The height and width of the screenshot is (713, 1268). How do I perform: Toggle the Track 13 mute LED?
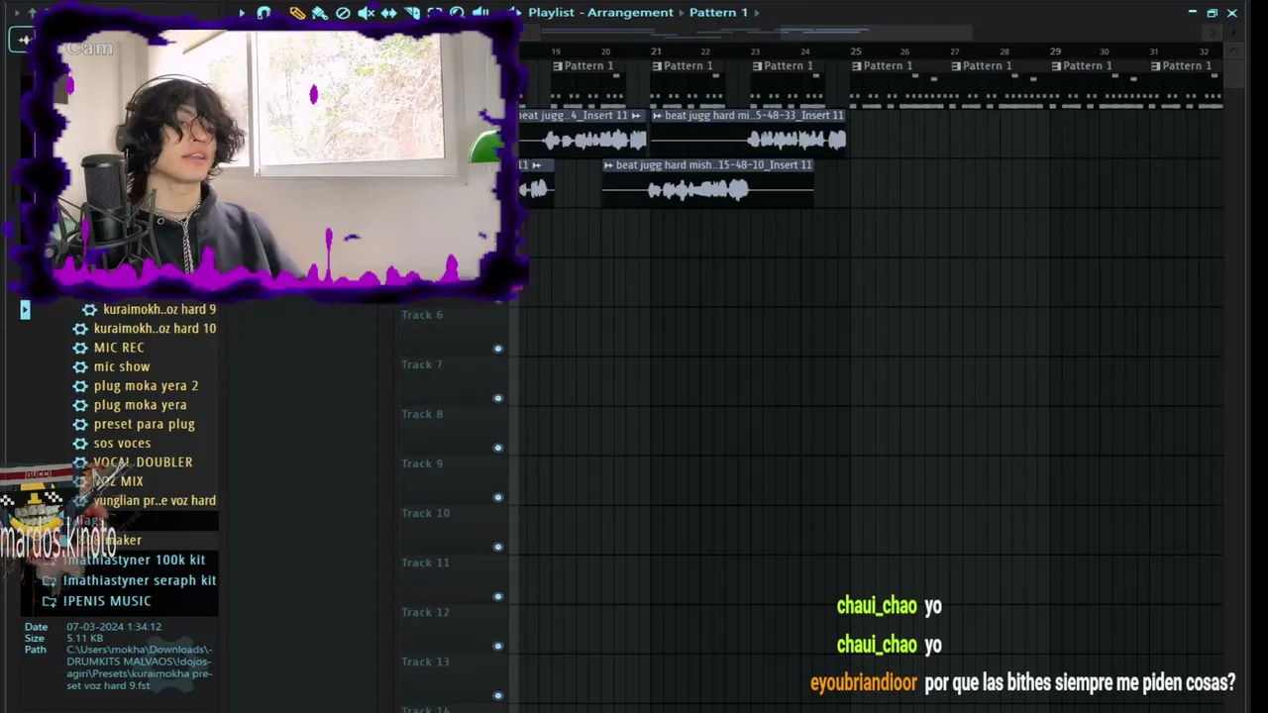498,695
